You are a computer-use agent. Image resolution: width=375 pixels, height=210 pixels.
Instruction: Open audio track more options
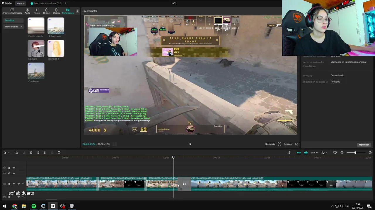point(23,197)
